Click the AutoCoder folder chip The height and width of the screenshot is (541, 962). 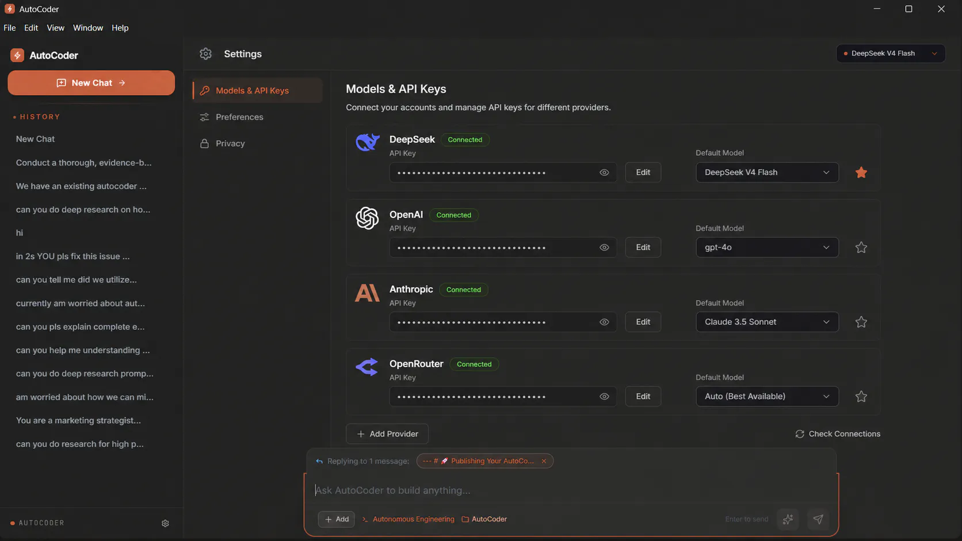coord(484,519)
